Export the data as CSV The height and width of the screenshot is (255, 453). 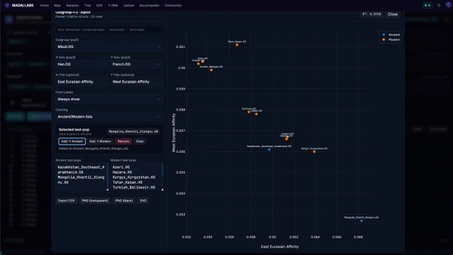click(x=67, y=200)
